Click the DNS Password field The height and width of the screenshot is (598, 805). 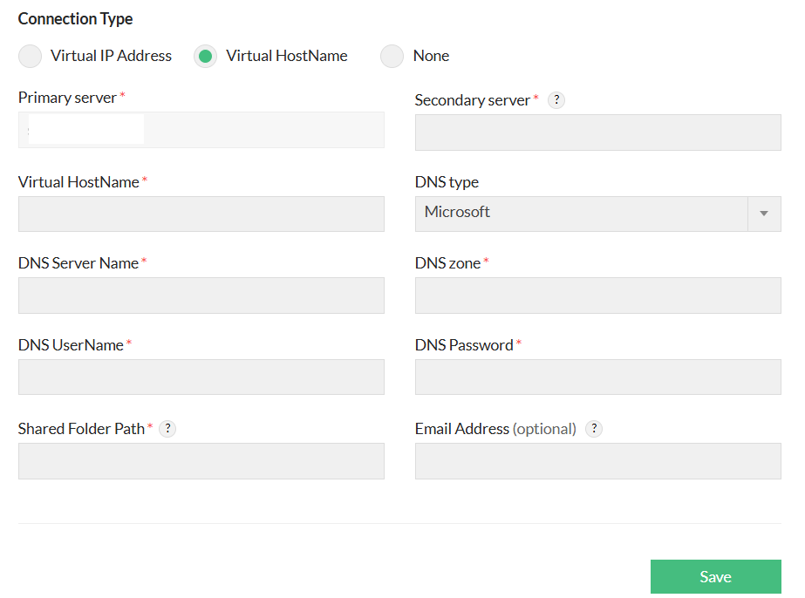[597, 377]
